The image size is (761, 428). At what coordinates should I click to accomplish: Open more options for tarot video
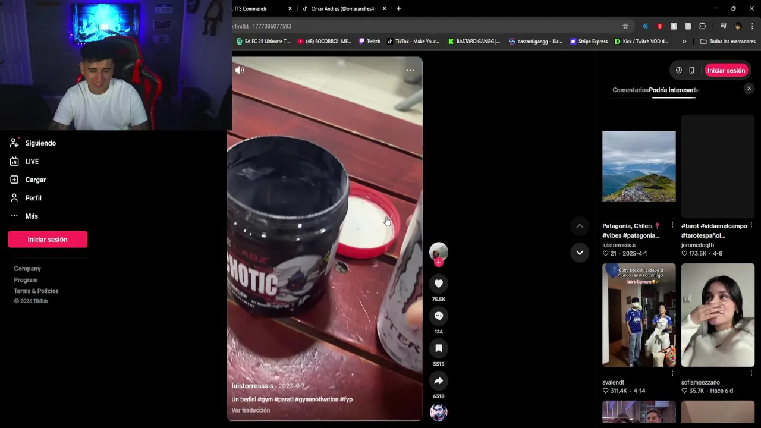[x=751, y=225]
